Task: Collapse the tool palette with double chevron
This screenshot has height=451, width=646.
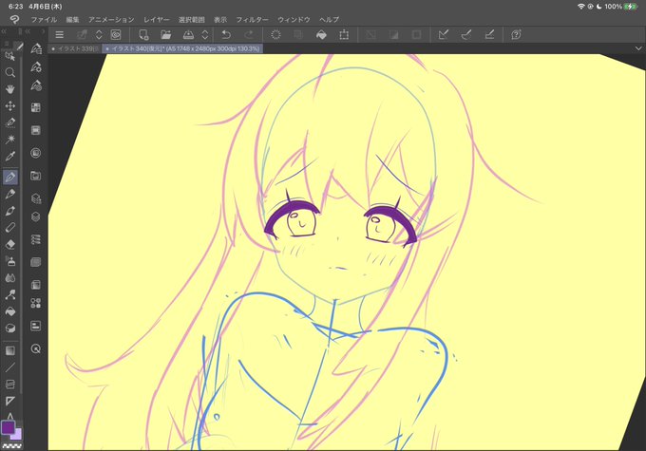Action: 4,31
